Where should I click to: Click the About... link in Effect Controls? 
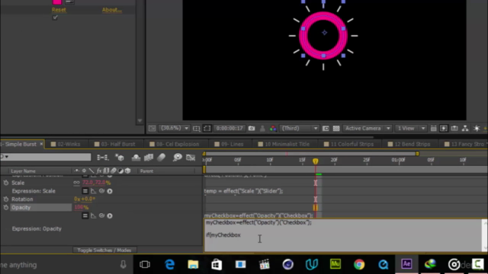(112, 10)
